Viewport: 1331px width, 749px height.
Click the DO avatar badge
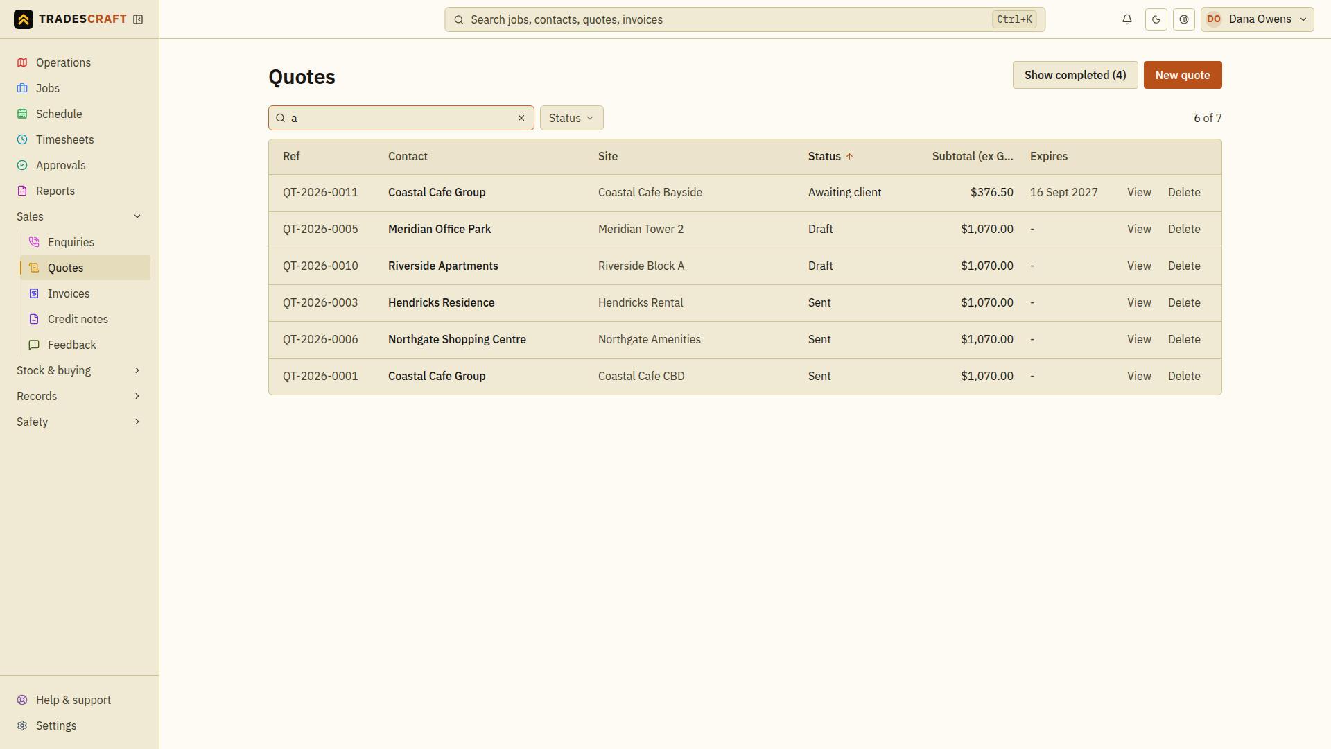click(1214, 19)
